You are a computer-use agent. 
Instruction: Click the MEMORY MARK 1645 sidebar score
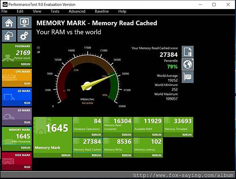pyautogui.click(x=23, y=136)
